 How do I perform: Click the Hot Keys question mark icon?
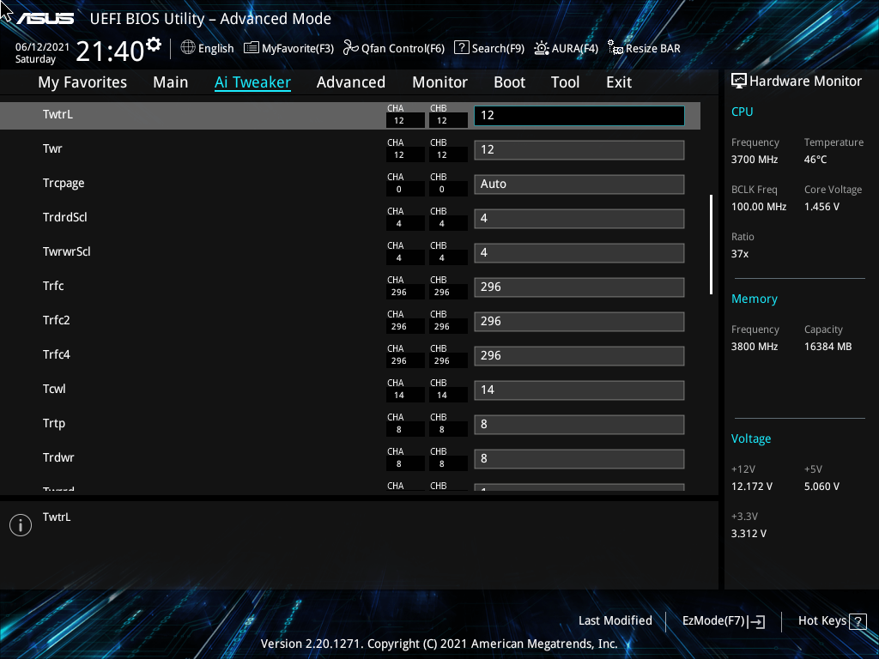858,621
